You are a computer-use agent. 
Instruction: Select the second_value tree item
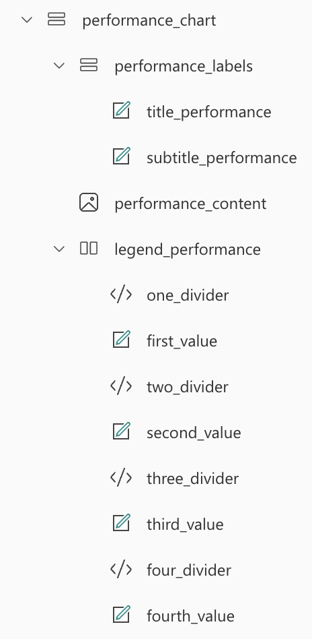click(x=194, y=433)
